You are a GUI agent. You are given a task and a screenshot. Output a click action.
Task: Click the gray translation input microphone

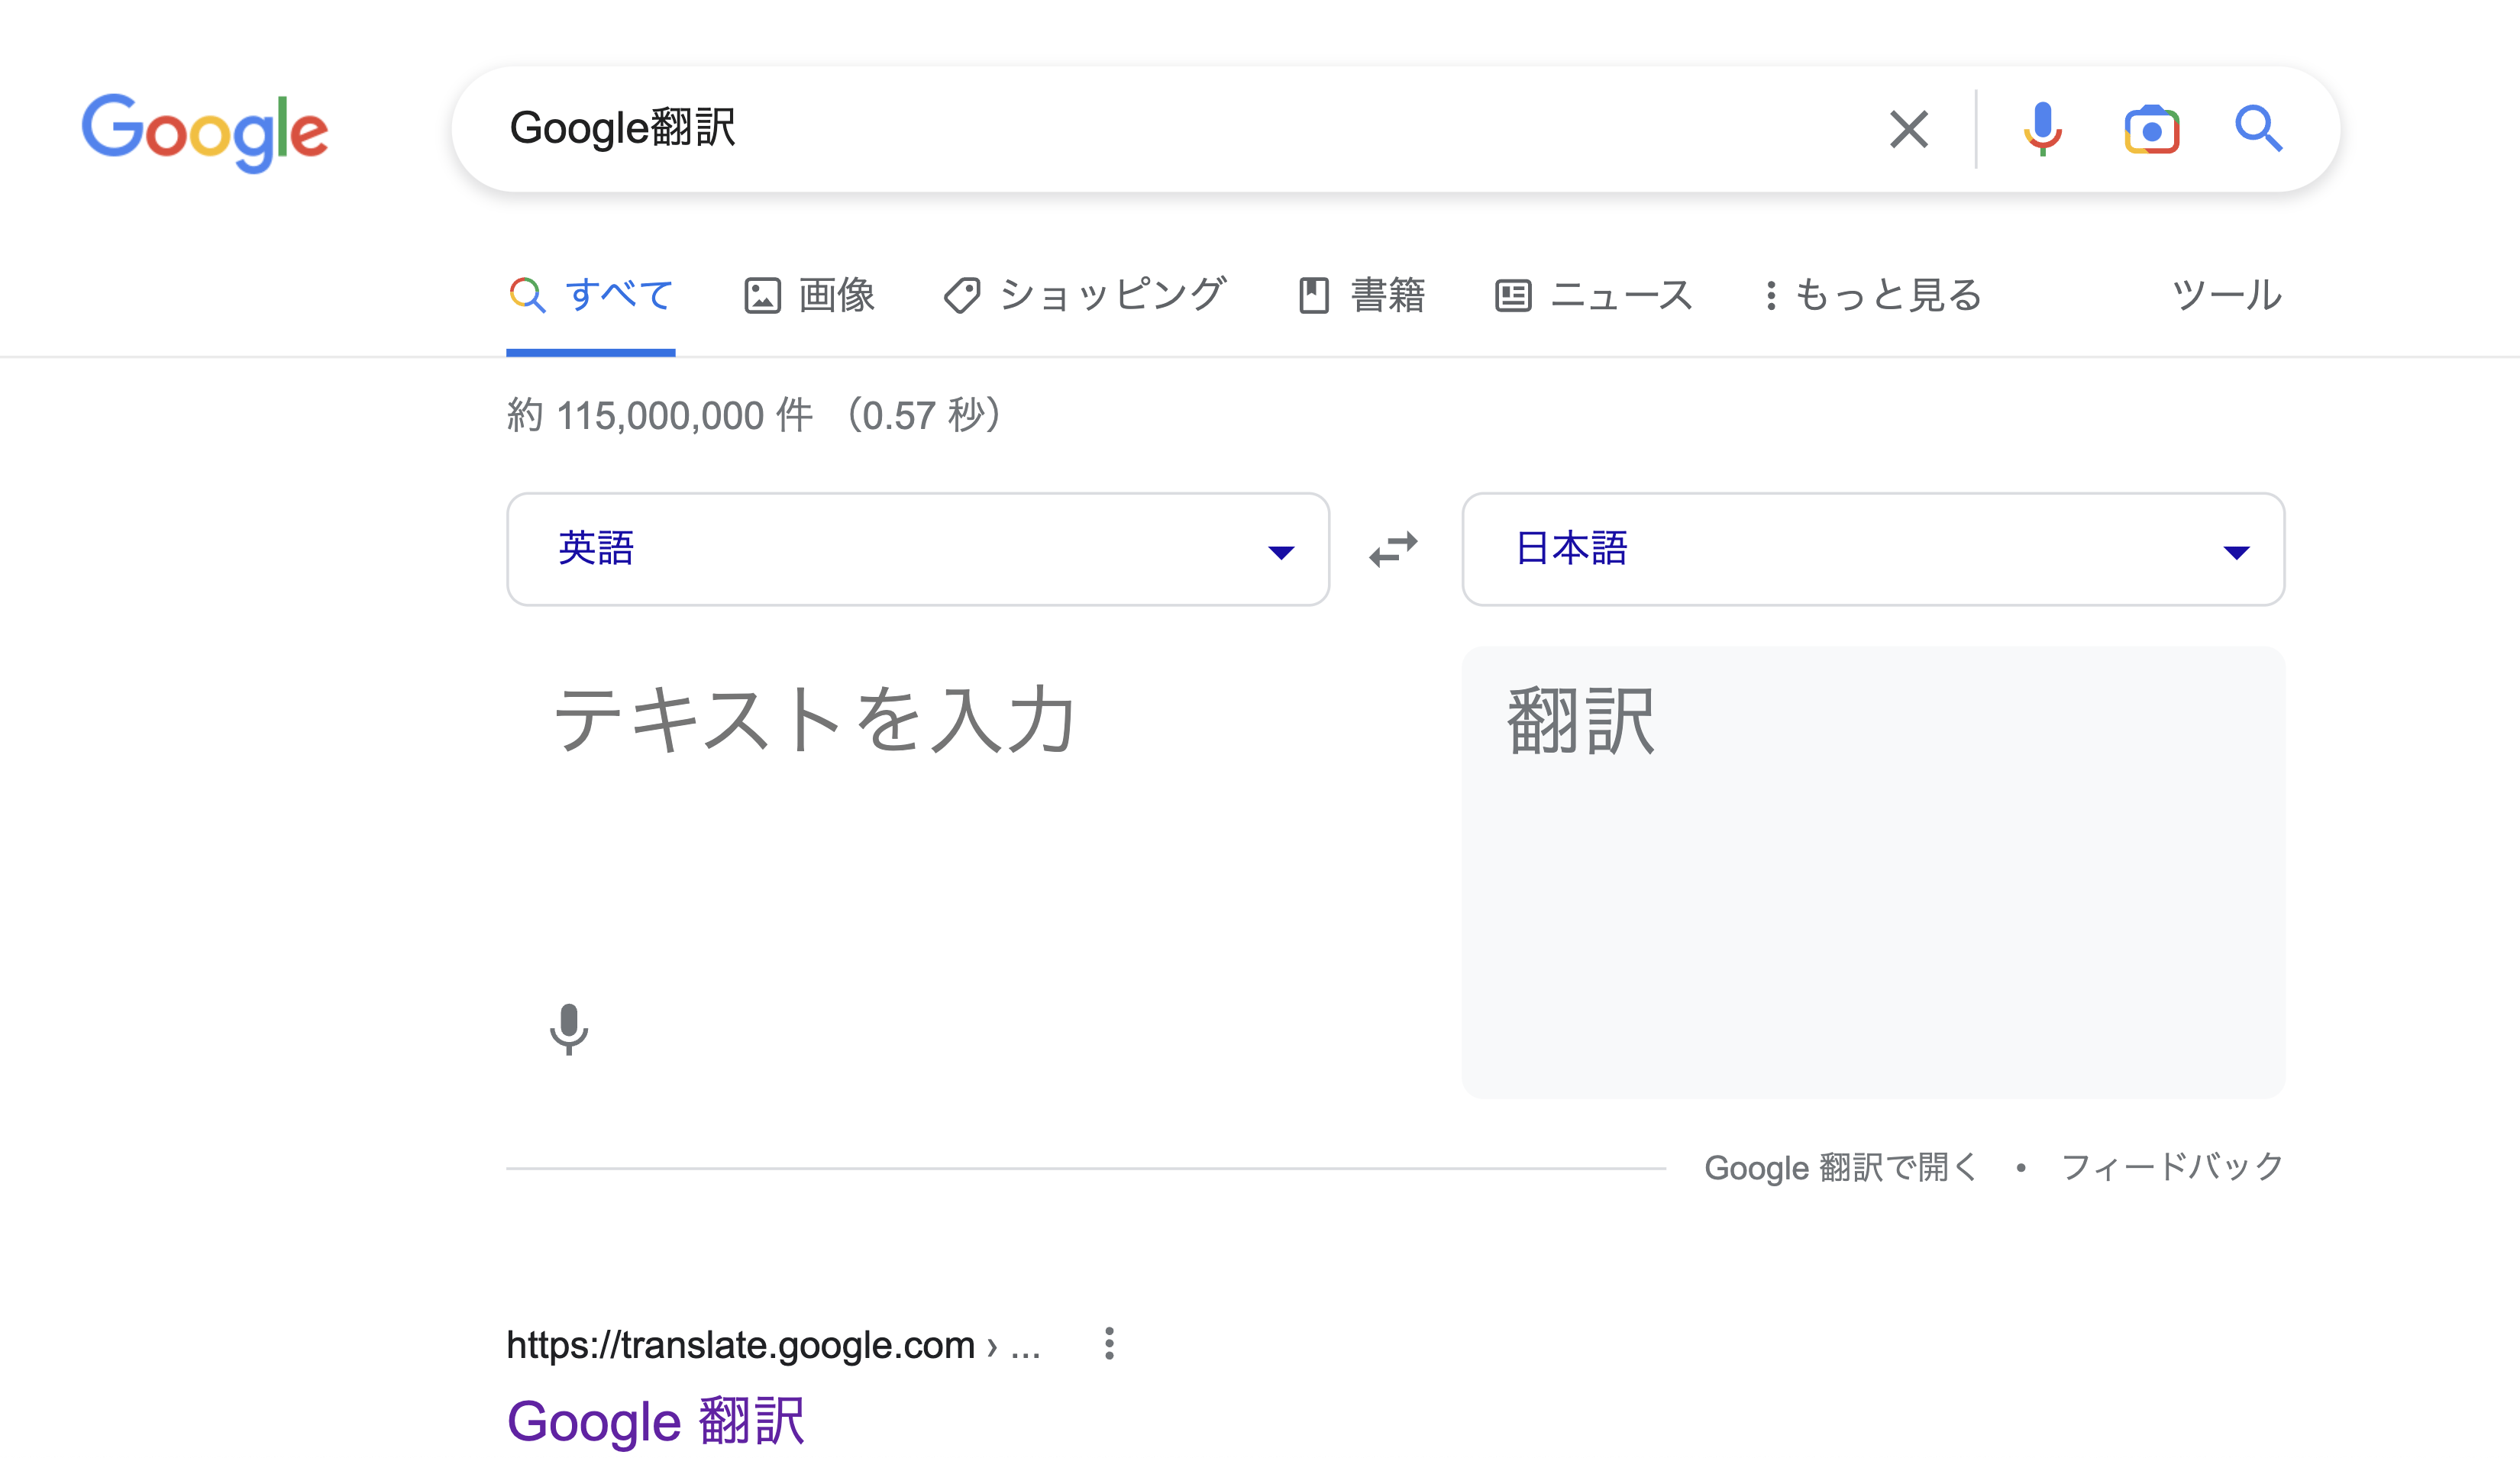(569, 1029)
